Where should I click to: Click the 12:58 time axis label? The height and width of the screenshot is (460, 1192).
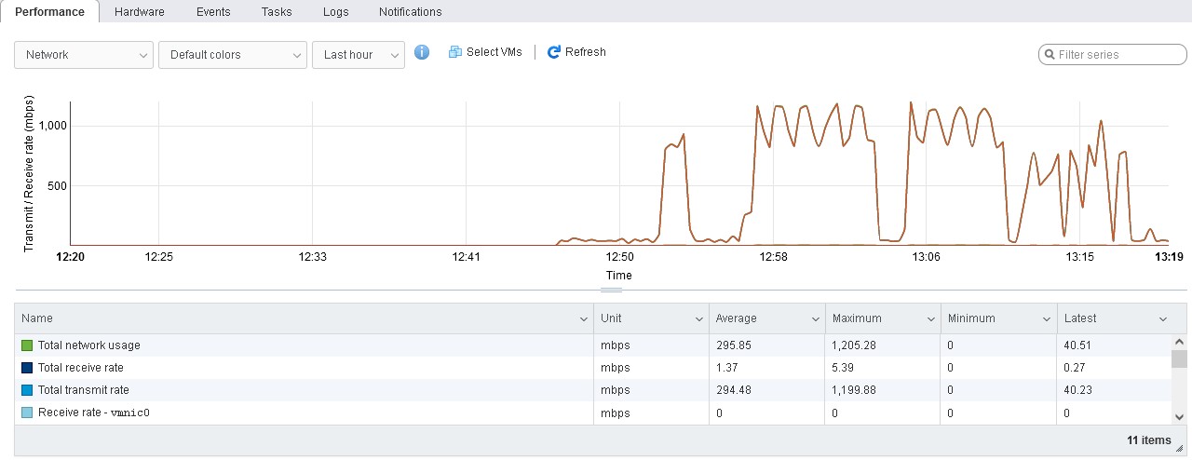774,256
